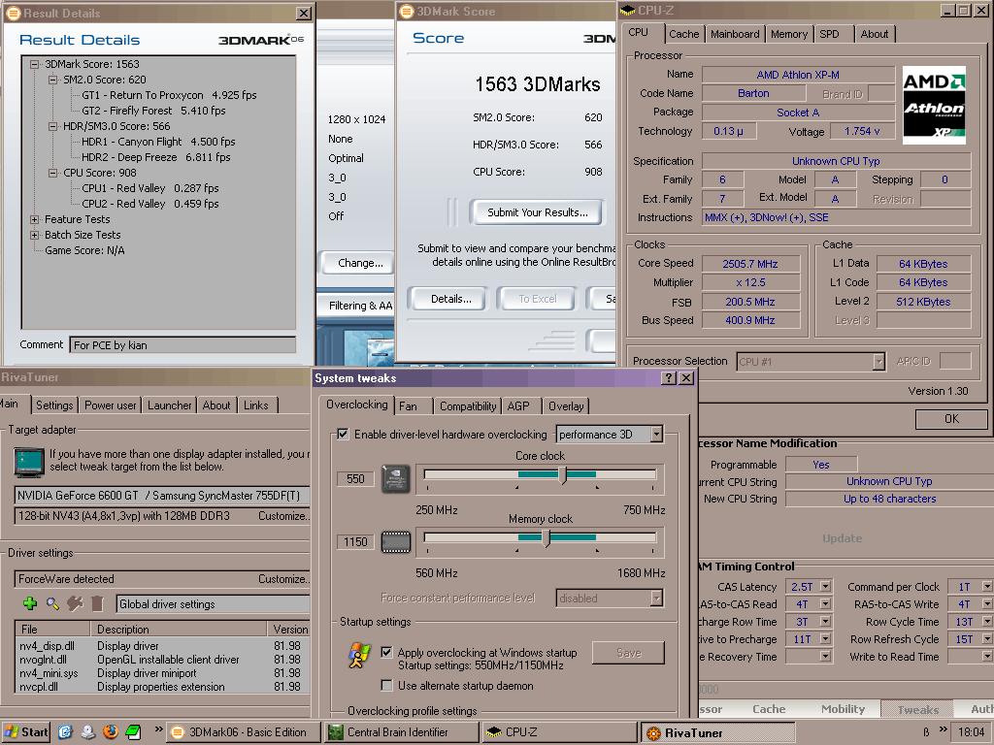Switch to the Mainboard tab in CPU-Z
This screenshot has width=994, height=745.
pyautogui.click(x=735, y=34)
